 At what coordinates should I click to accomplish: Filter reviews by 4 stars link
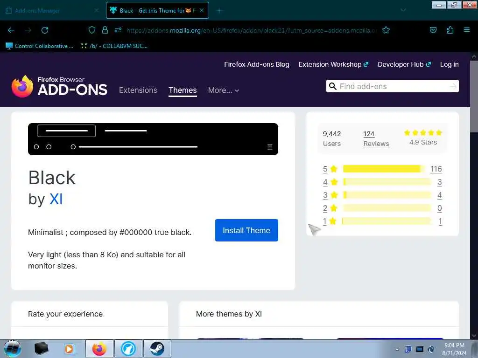325,182
